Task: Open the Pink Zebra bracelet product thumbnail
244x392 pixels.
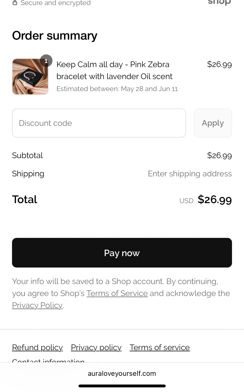Action: 30,77
